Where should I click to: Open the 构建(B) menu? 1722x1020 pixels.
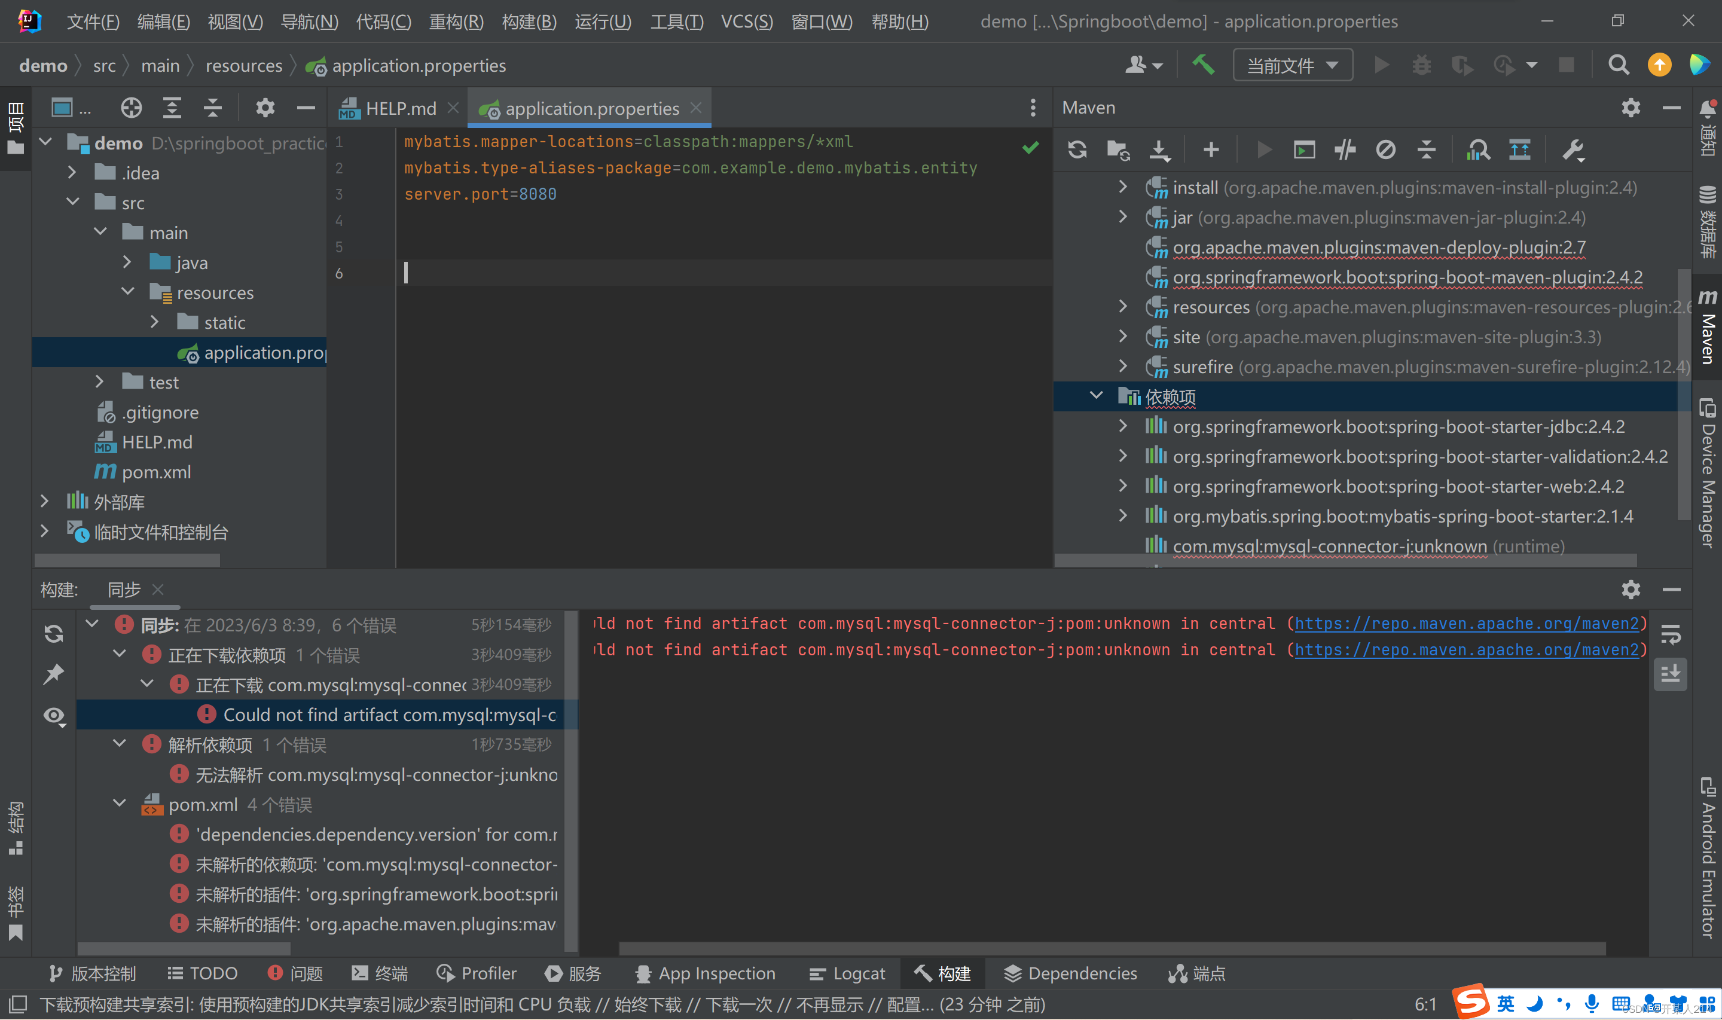[529, 22]
